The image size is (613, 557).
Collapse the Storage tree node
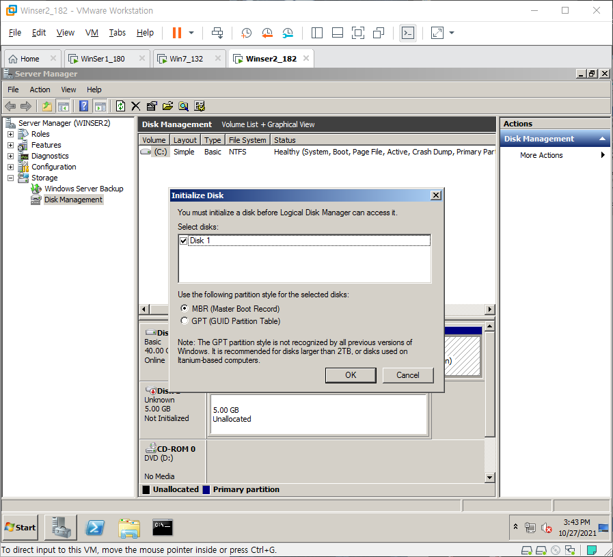point(10,178)
